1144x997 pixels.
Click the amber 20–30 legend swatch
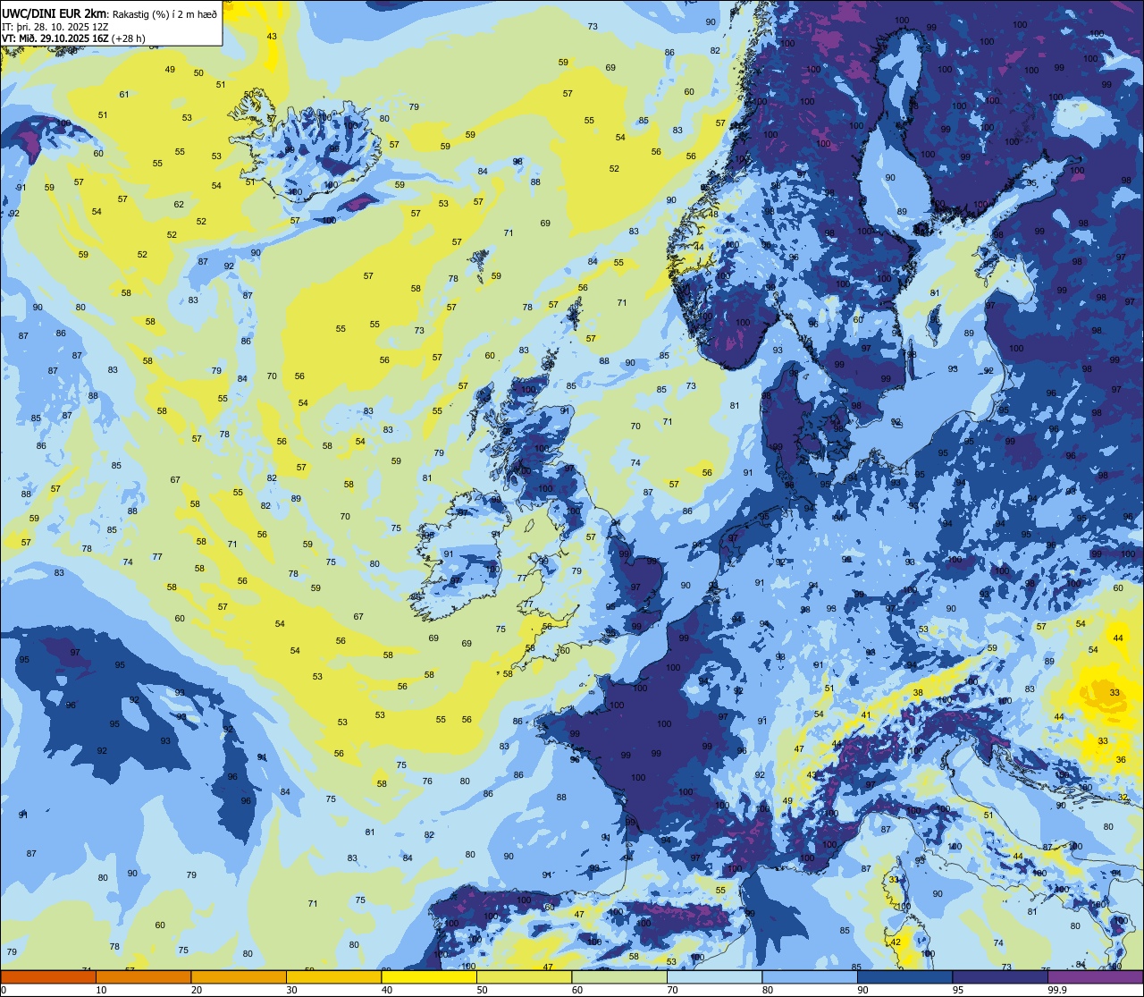point(239,976)
